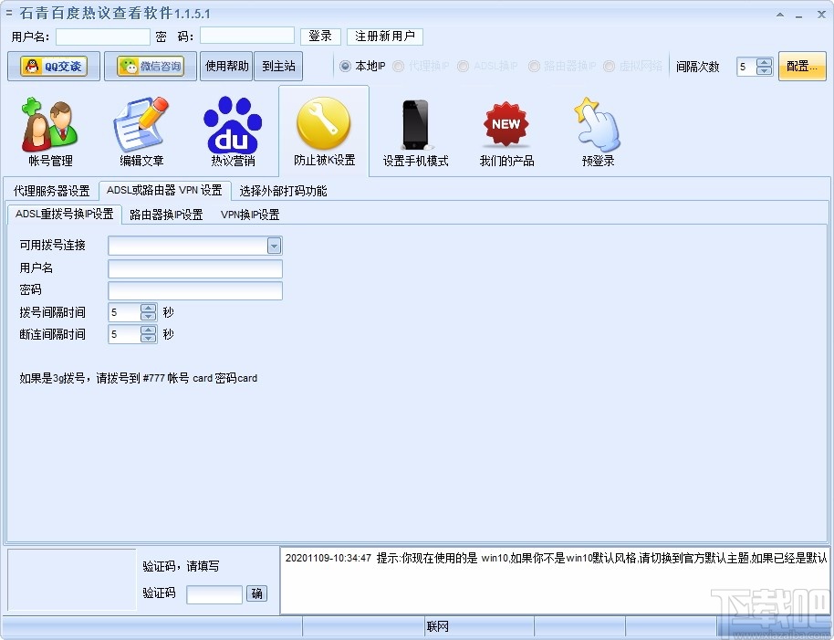834x640 pixels.
Task: Click the 拨号间隔时间 stepper down arrow
Action: tap(146, 317)
